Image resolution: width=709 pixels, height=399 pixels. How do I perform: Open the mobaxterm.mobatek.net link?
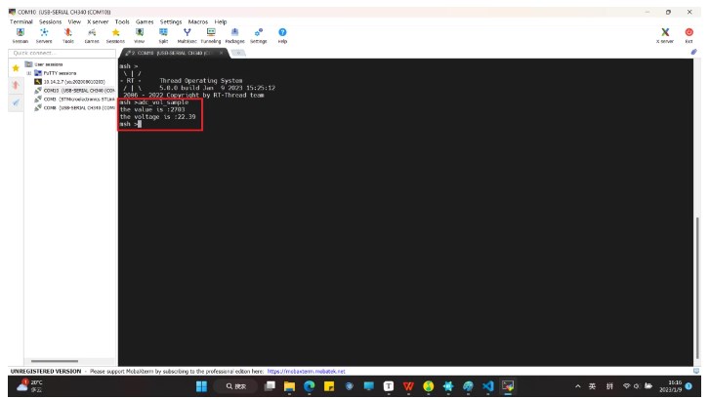306,371
